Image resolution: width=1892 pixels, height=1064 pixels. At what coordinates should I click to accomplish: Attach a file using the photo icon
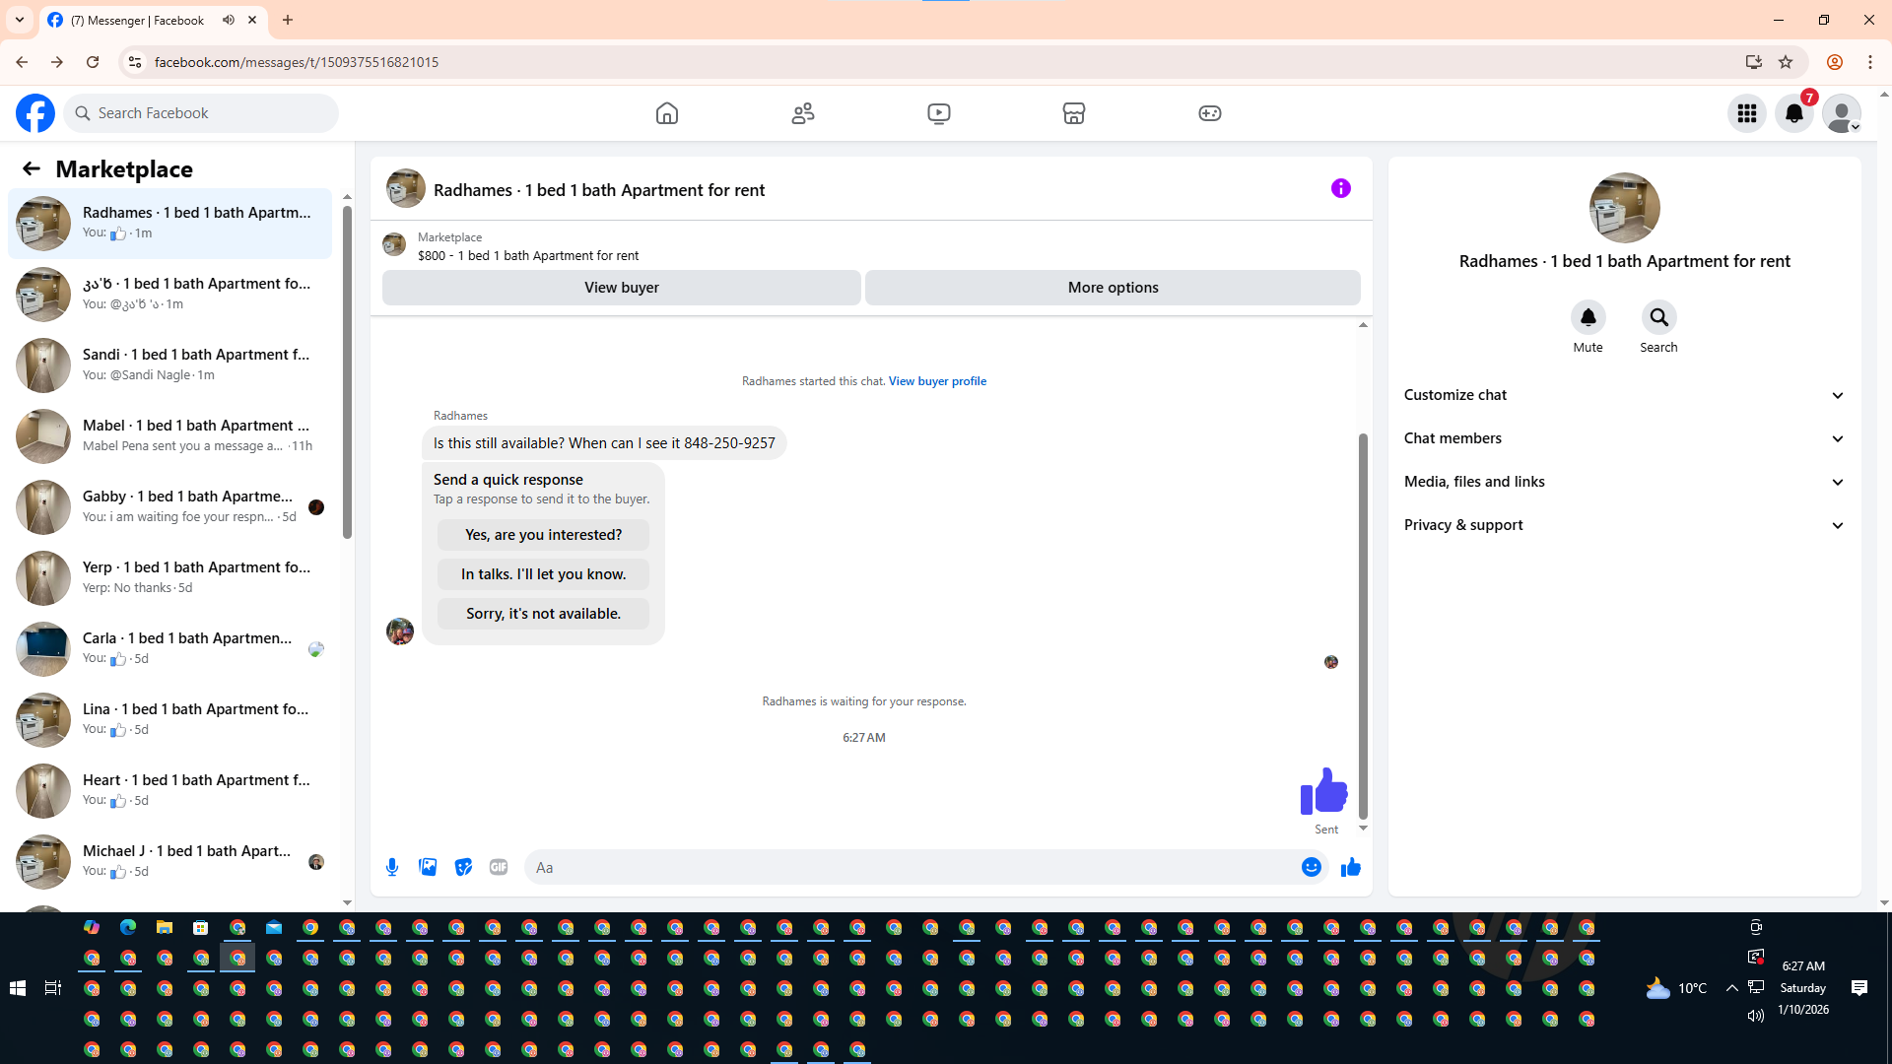(x=428, y=867)
